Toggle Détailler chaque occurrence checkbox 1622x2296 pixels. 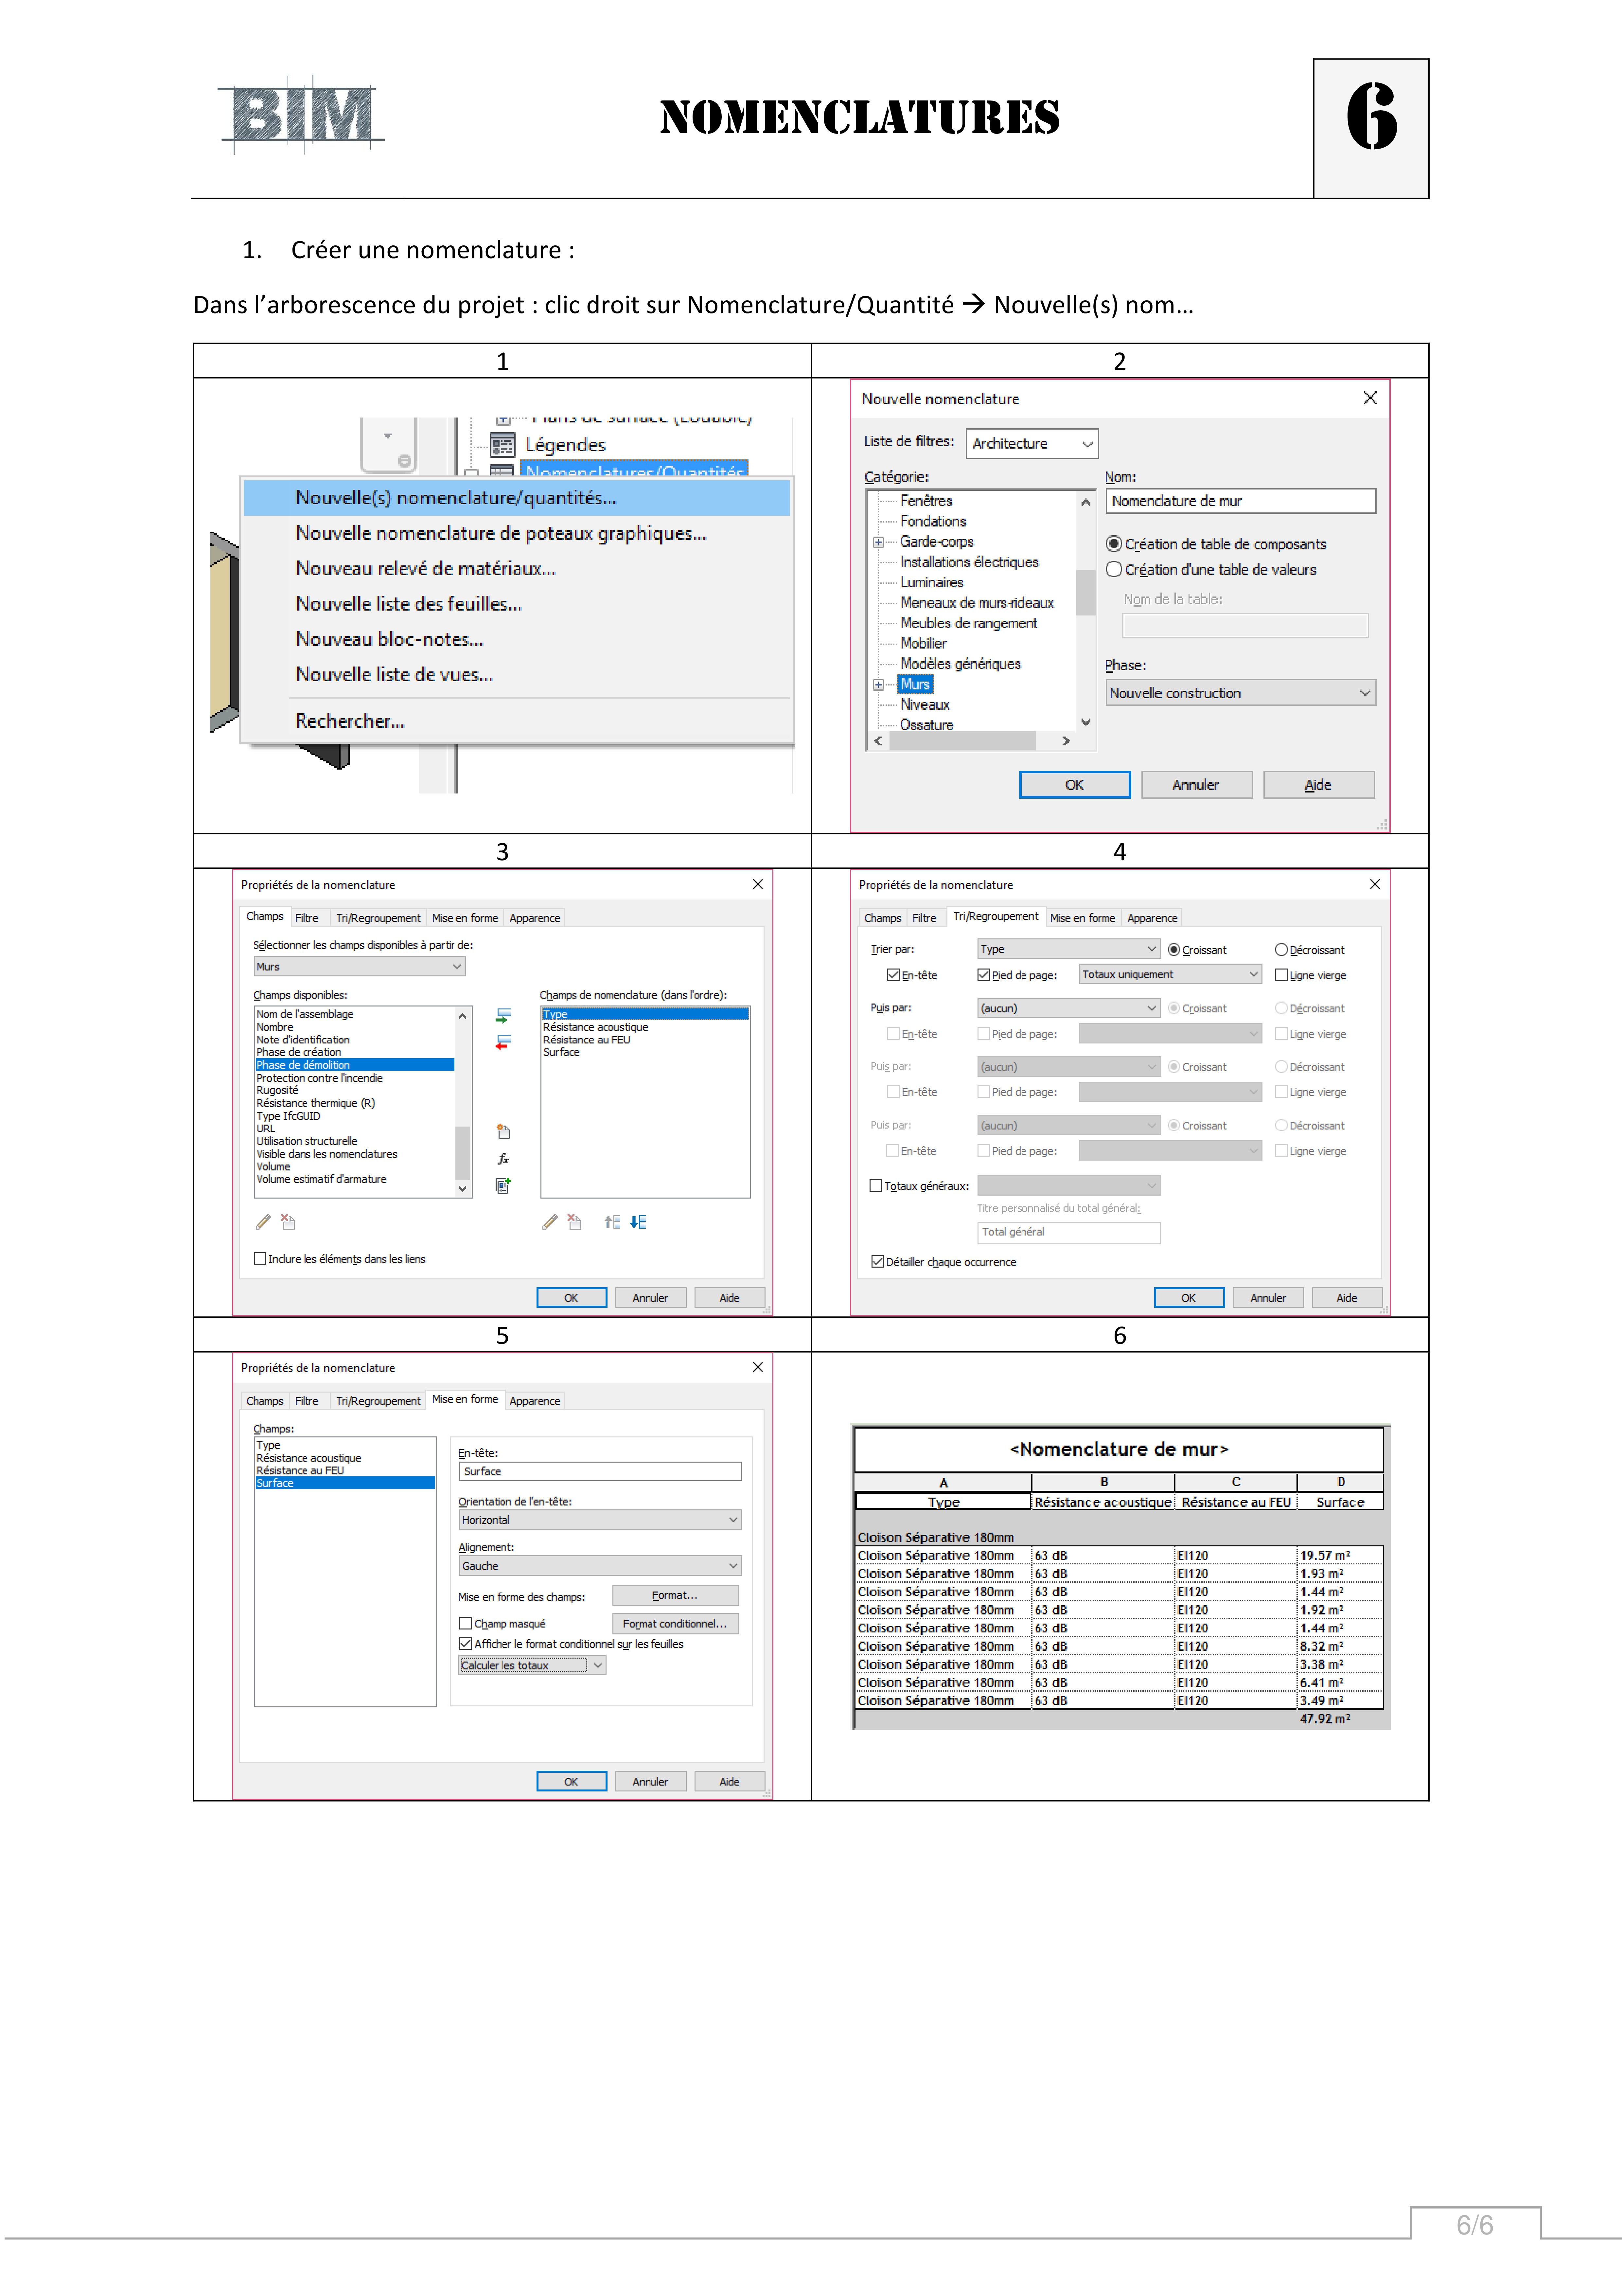point(878,1262)
